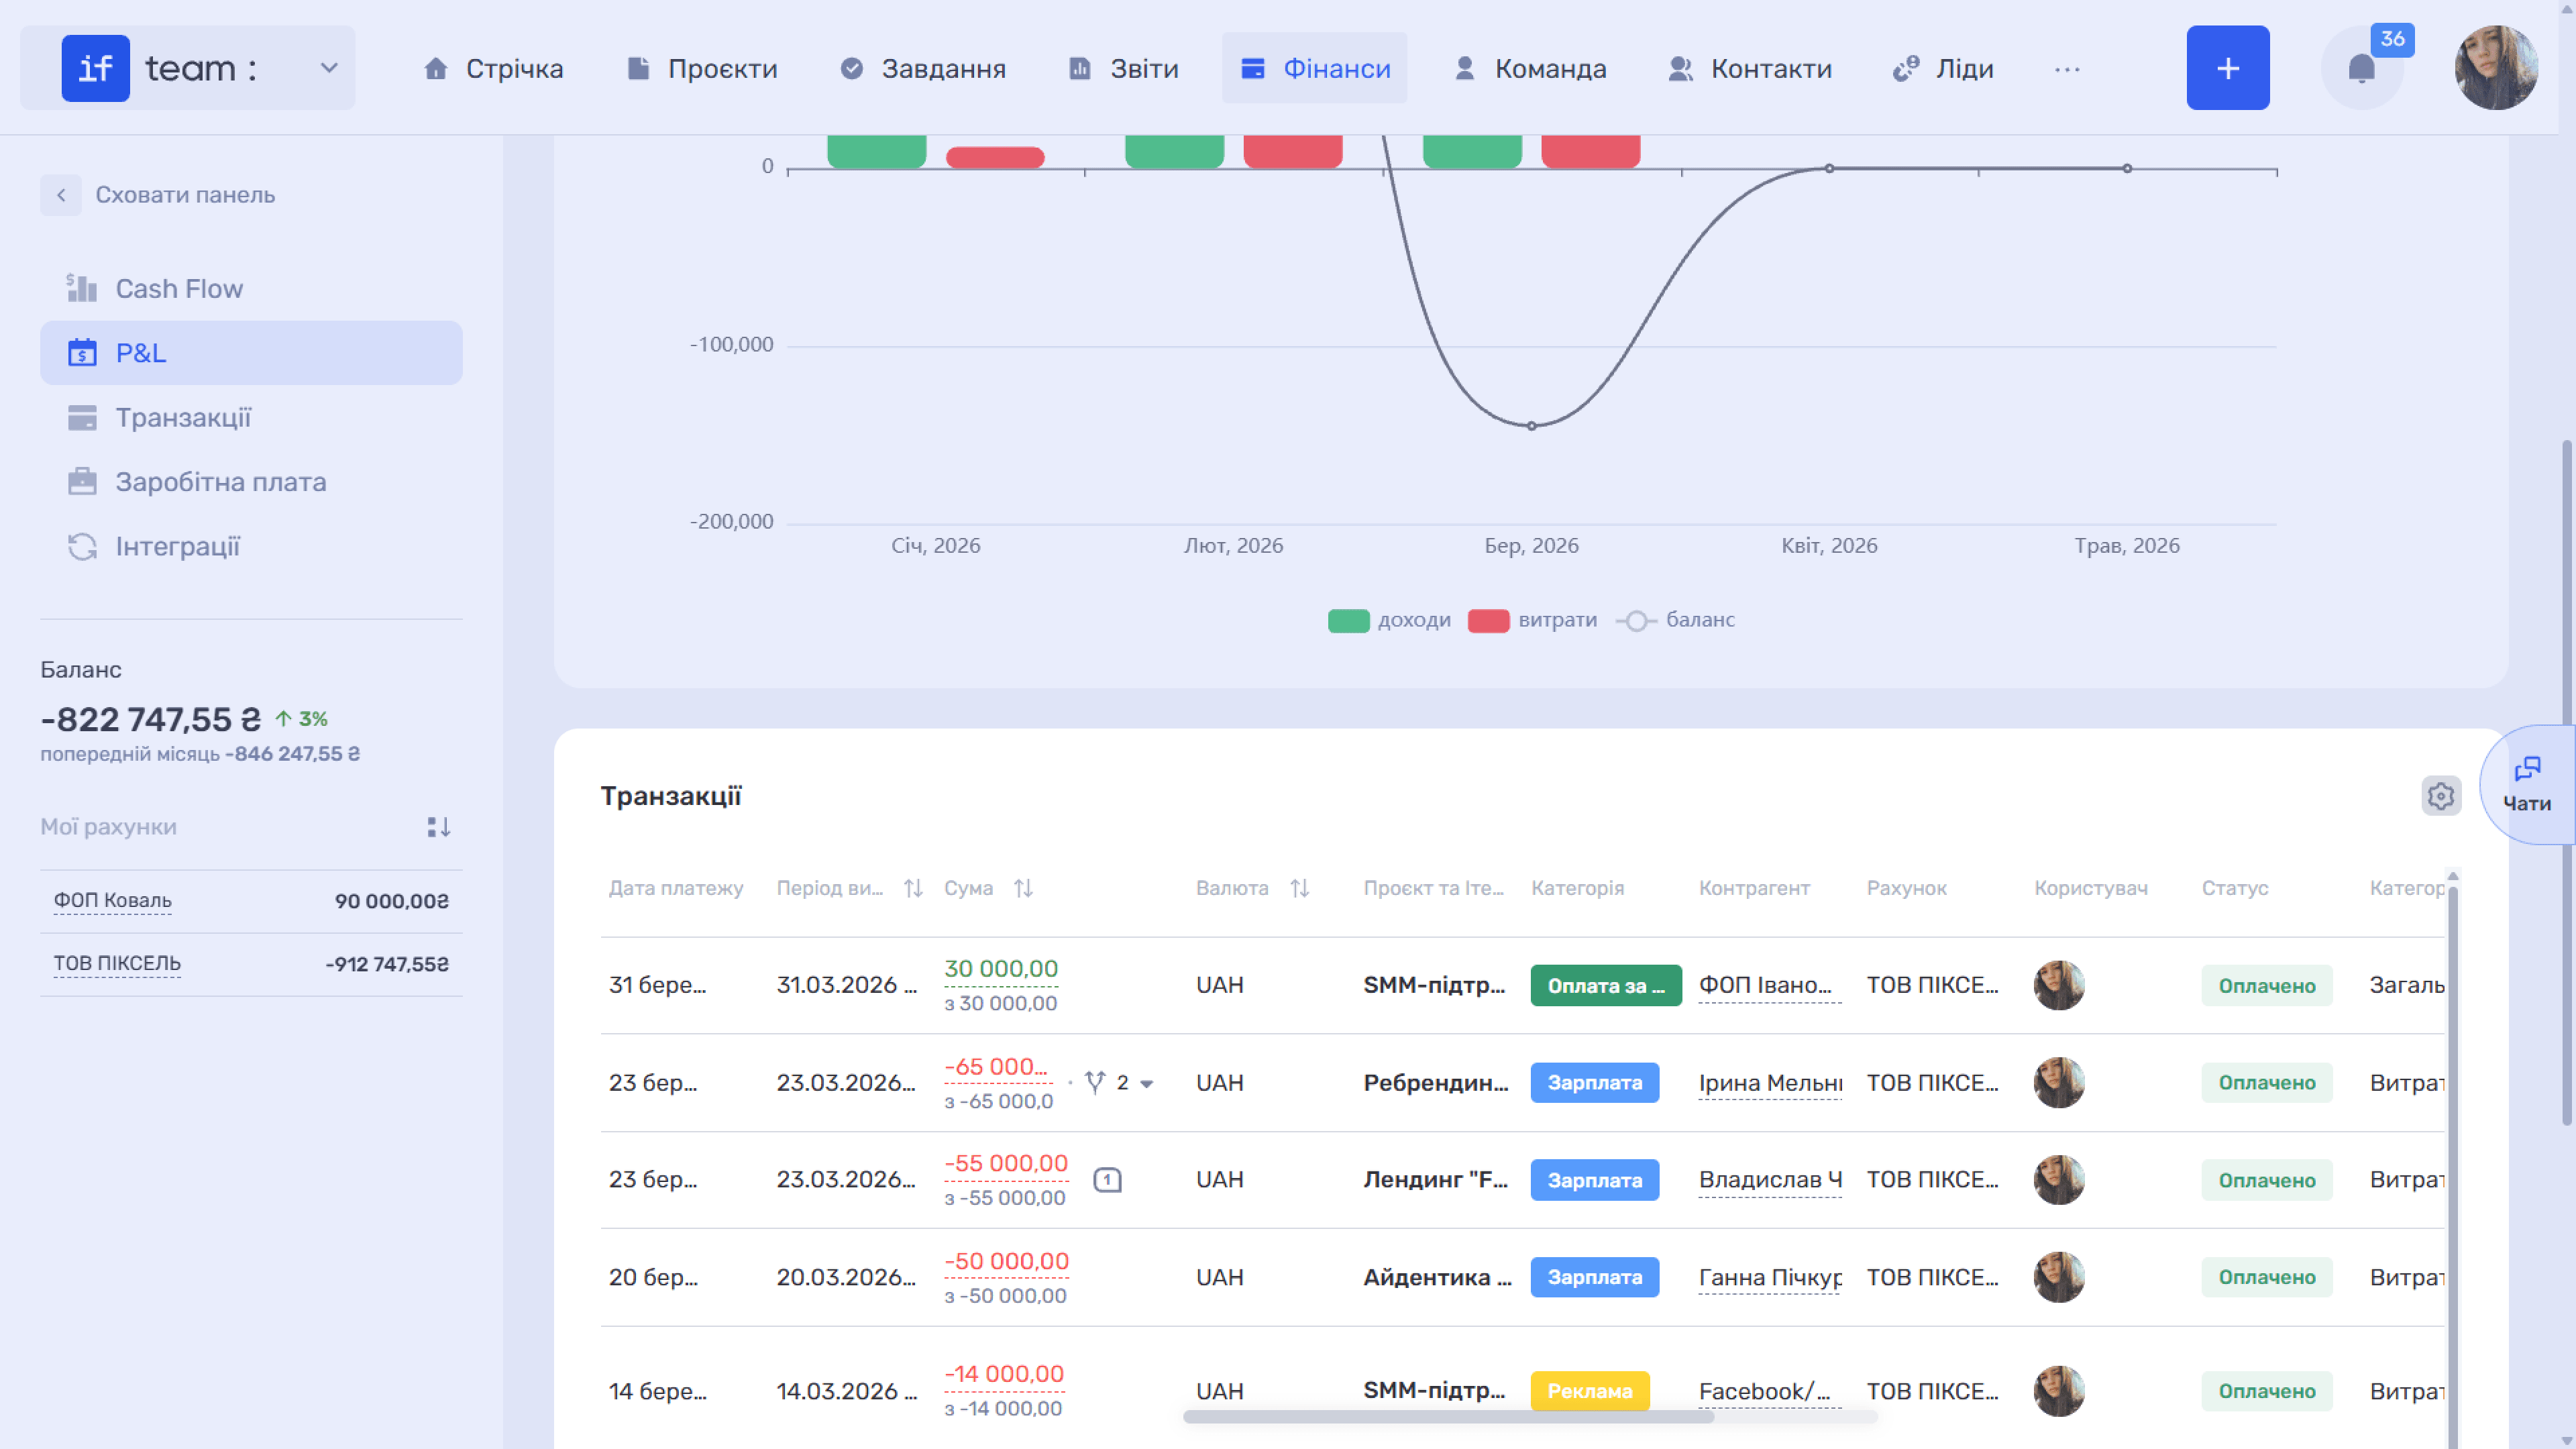Toggle витрати series in chart legend
The width and height of the screenshot is (2576, 1449).
pos(1531,620)
